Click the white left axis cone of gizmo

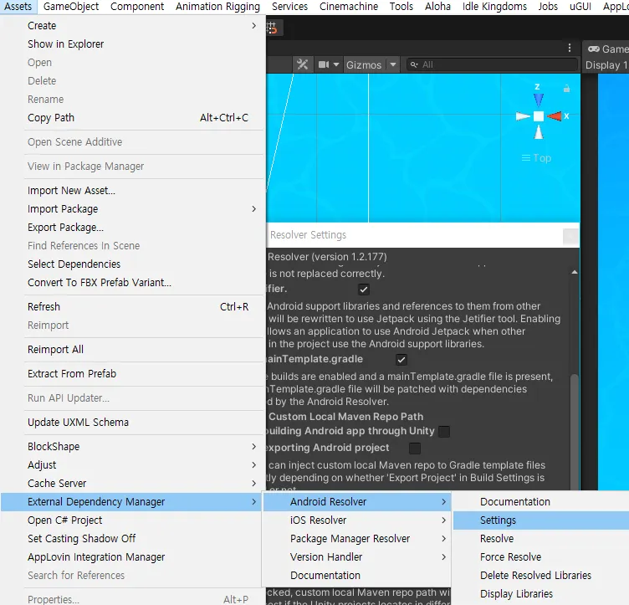click(523, 116)
